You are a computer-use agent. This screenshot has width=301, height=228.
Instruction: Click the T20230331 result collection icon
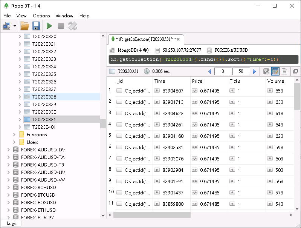coord(112,71)
